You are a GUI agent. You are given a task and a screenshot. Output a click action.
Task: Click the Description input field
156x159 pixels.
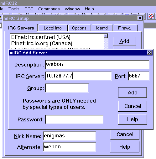[97, 65]
